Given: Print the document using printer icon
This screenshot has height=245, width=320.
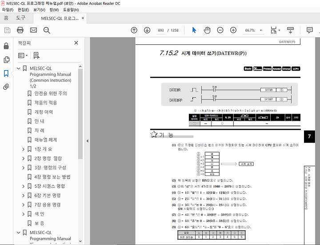Looking at the screenshot, I should point(20,30).
